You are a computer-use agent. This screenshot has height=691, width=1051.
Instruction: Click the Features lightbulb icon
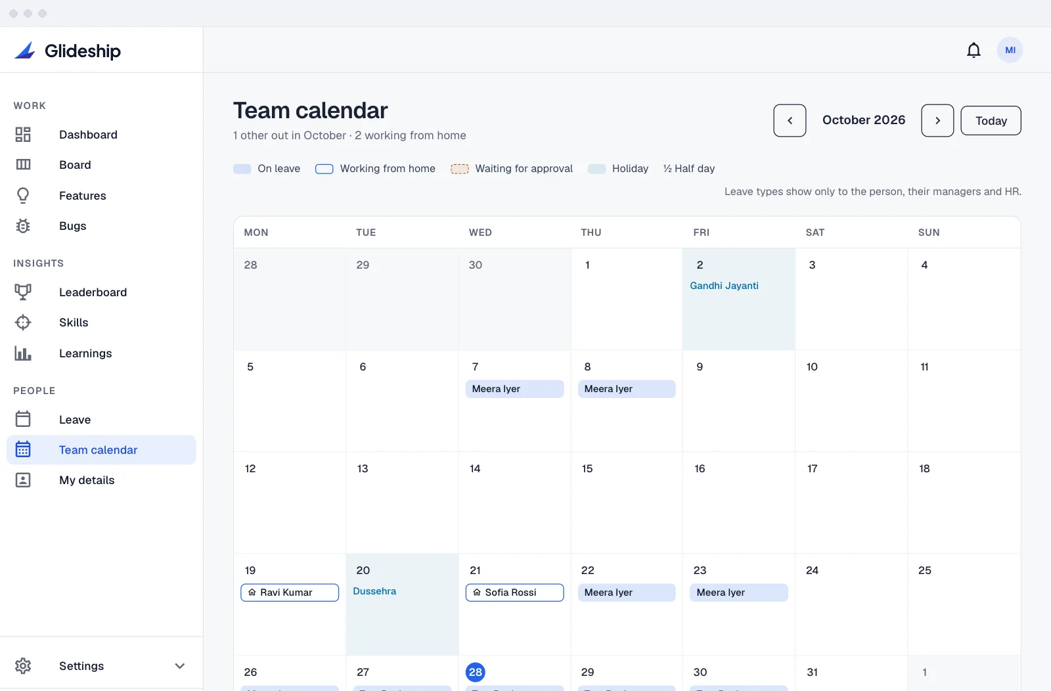point(23,196)
